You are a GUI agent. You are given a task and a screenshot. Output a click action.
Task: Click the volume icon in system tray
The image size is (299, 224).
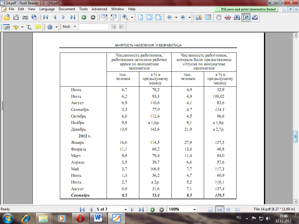click(268, 218)
